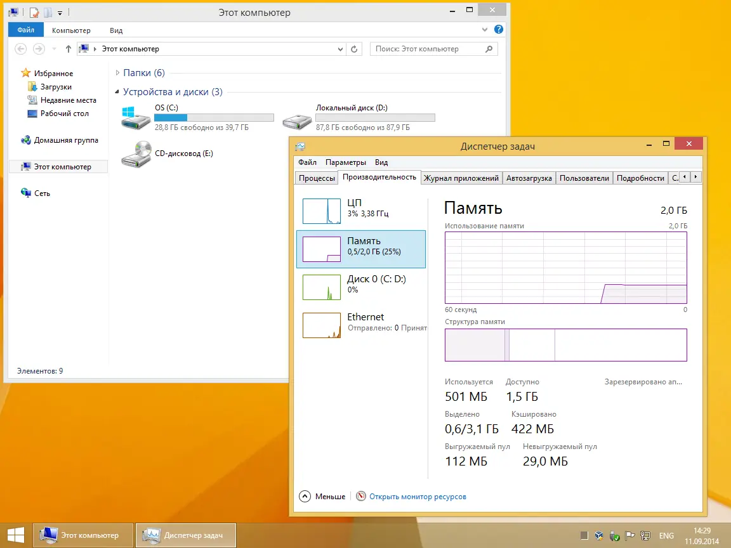This screenshot has width=731, height=548.
Task: Click the Сеть network icon
Action: coord(25,193)
